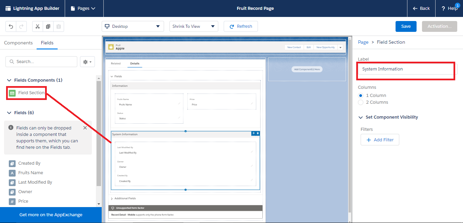Select the 1 Column radio button
Viewport: 463px width, 223px height.
click(x=360, y=95)
